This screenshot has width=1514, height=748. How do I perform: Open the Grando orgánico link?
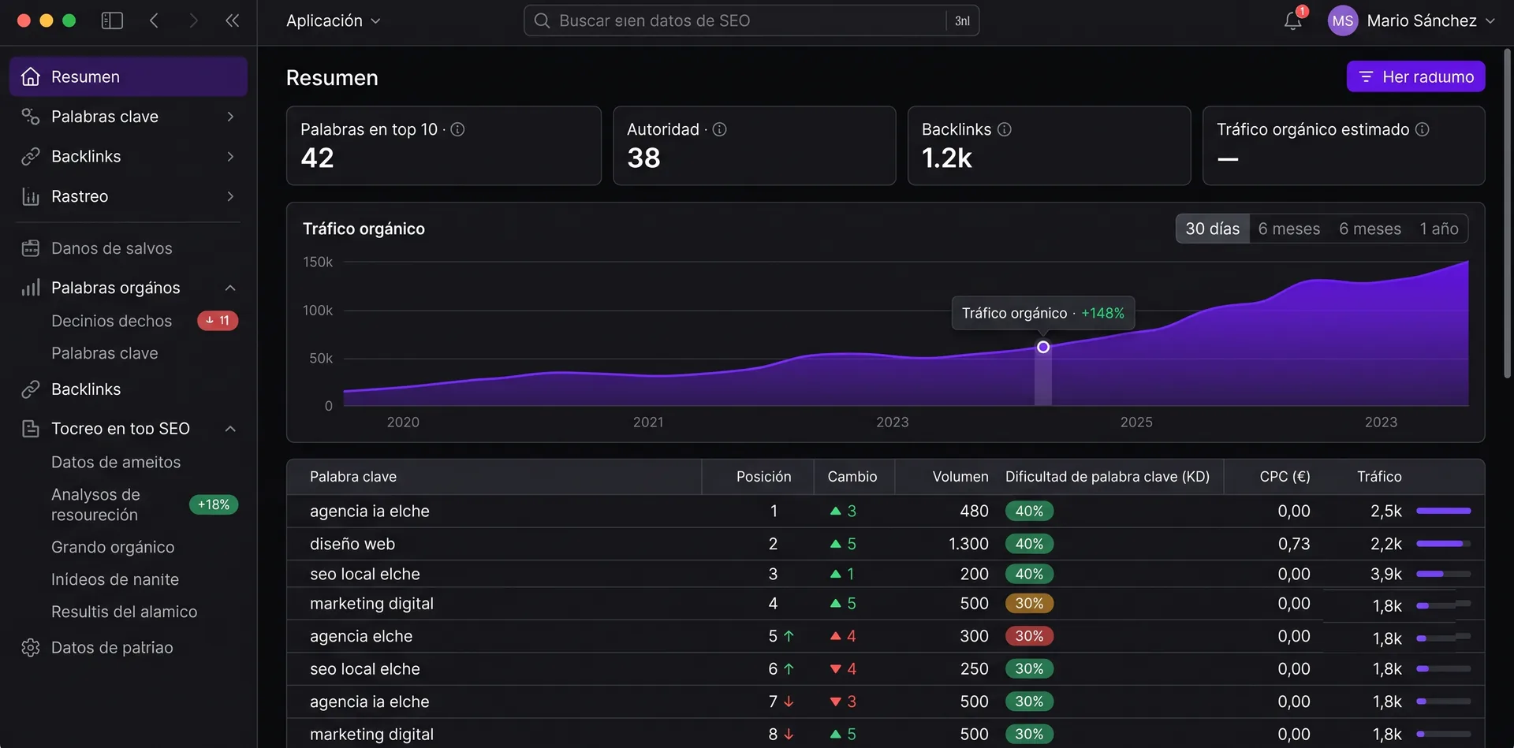coord(113,547)
